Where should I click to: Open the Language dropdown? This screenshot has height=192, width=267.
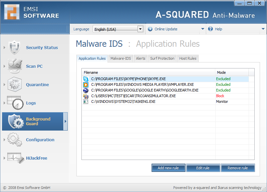pos(140,29)
